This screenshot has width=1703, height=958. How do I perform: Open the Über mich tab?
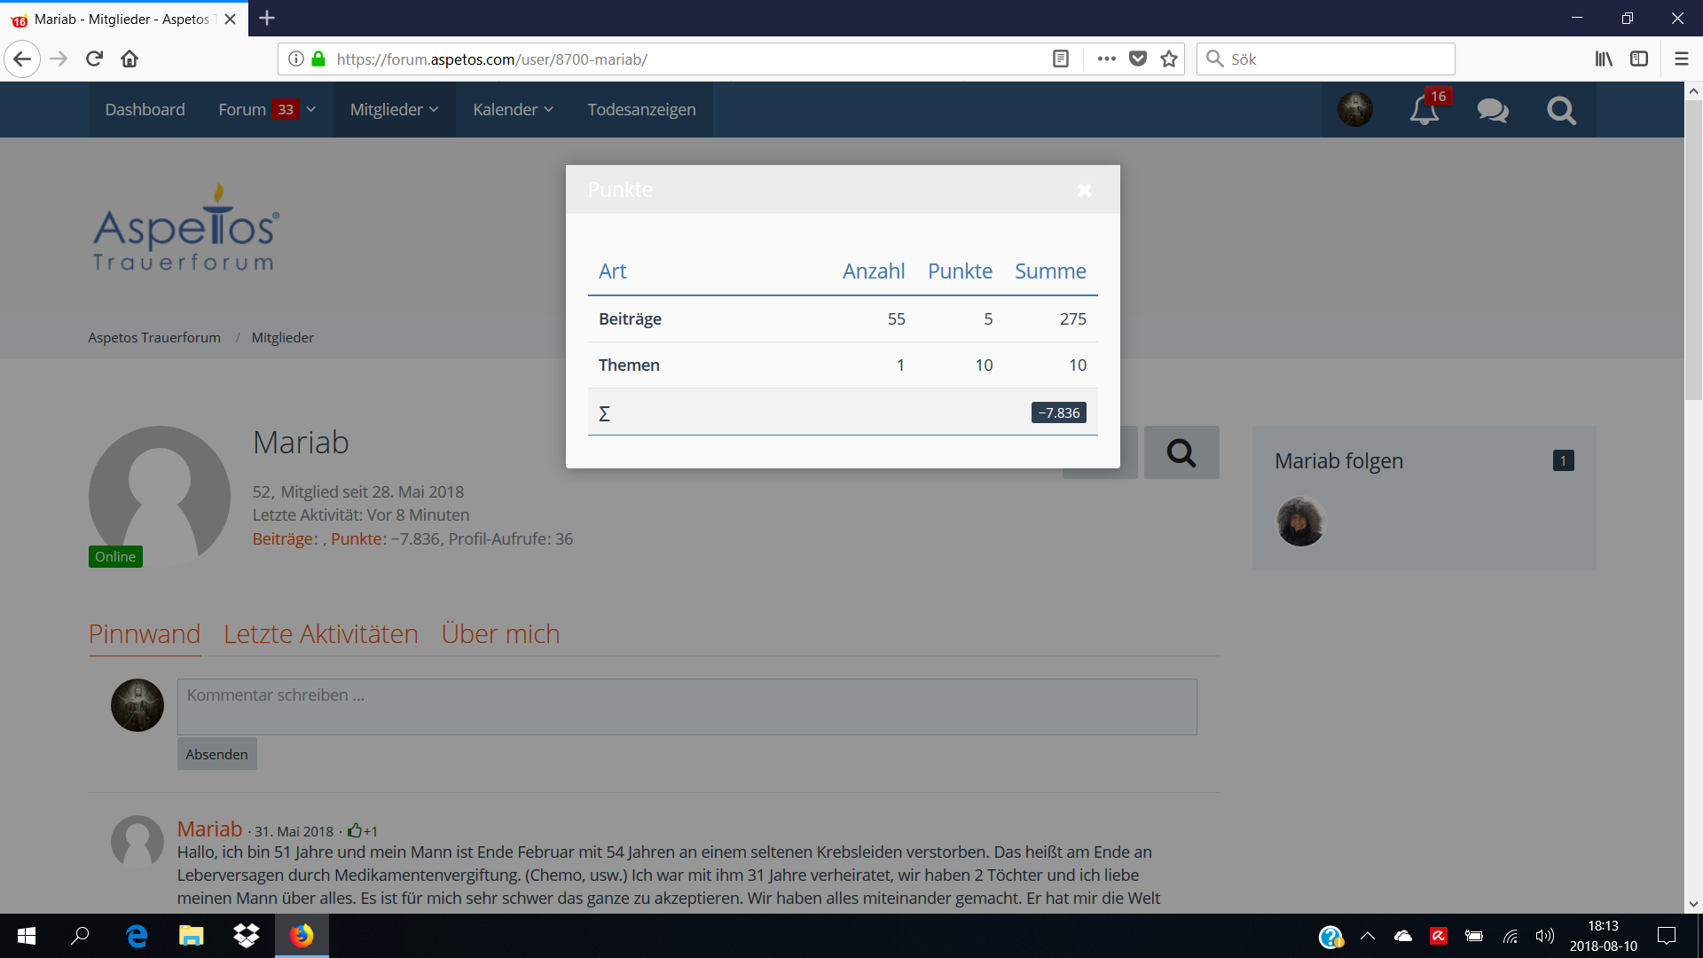coord(500,634)
